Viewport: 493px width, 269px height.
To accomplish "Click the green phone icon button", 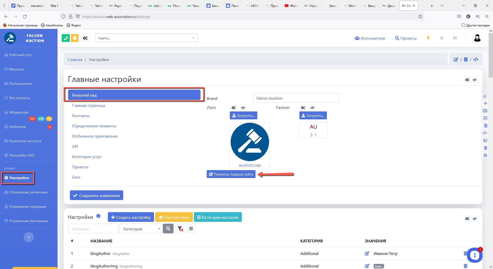I will [x=66, y=38].
